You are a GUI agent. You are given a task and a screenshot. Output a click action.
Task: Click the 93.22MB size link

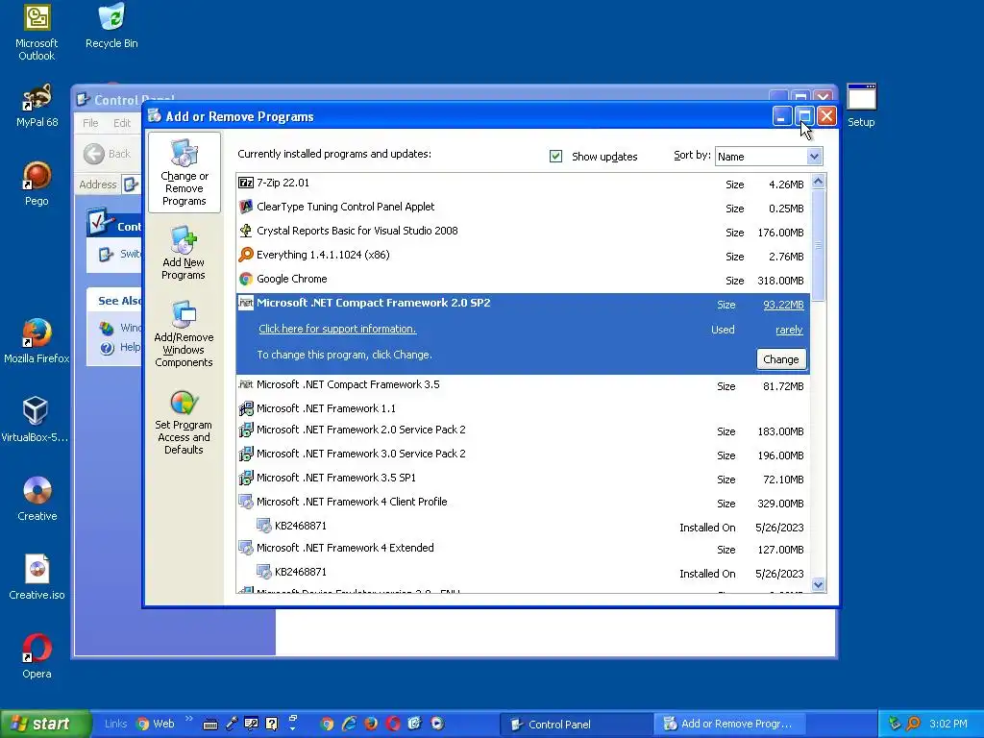click(783, 305)
